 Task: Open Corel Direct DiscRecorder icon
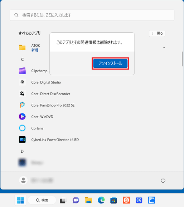(x=22, y=94)
